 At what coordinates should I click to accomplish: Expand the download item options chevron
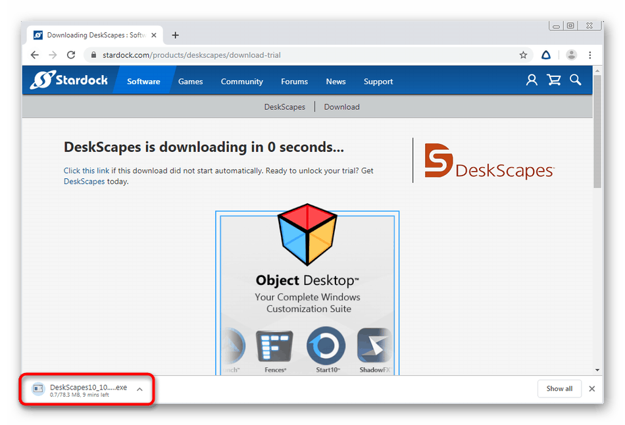point(139,389)
